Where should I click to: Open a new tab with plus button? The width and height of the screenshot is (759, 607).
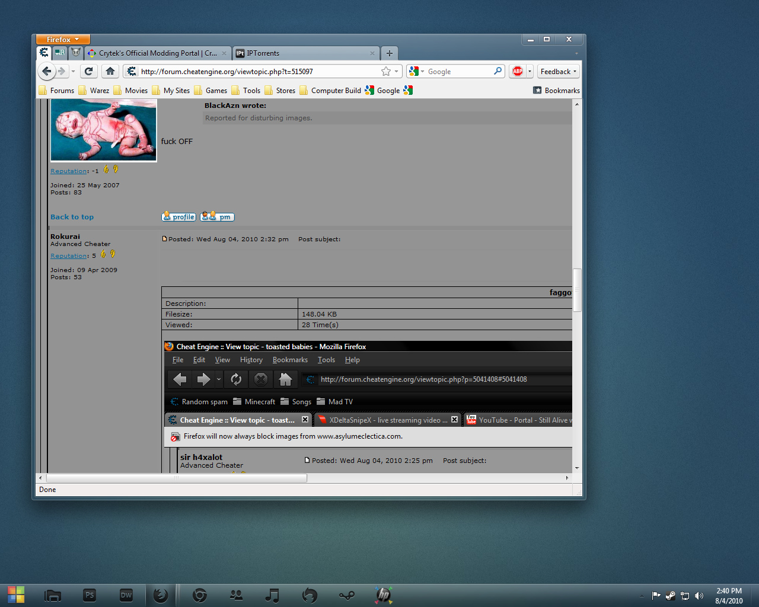[390, 53]
